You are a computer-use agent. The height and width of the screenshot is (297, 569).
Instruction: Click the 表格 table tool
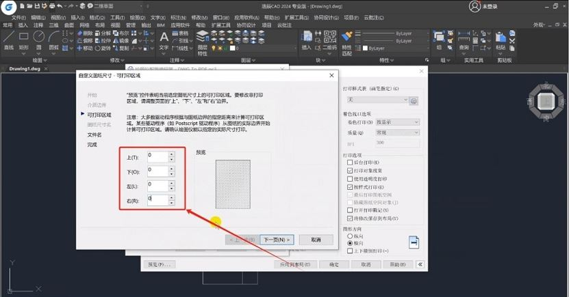pos(180,33)
